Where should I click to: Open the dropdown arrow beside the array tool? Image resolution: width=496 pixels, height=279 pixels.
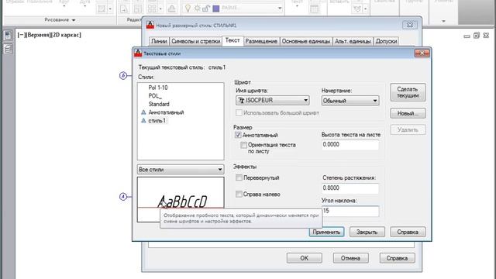click(x=160, y=9)
